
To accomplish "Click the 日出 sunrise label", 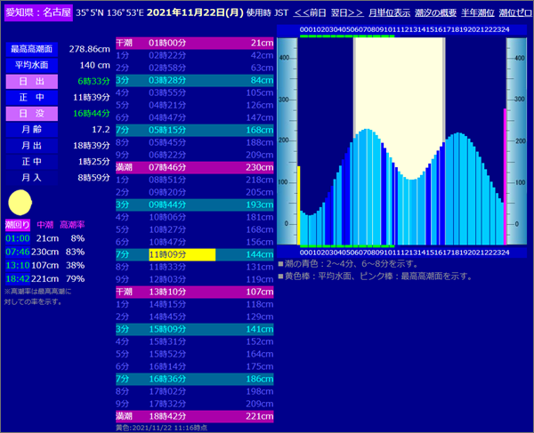I will [32, 82].
